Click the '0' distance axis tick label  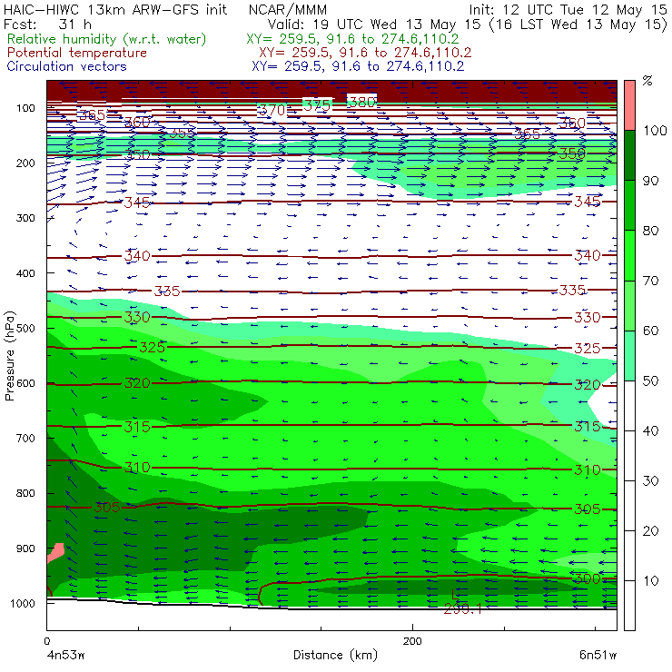click(x=46, y=641)
